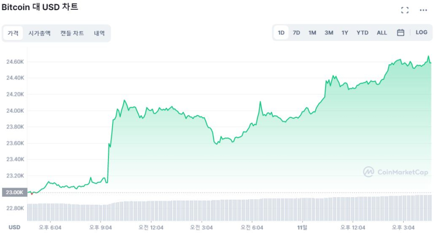Select the 1M time range
This screenshot has width=434, height=233.
(312, 33)
